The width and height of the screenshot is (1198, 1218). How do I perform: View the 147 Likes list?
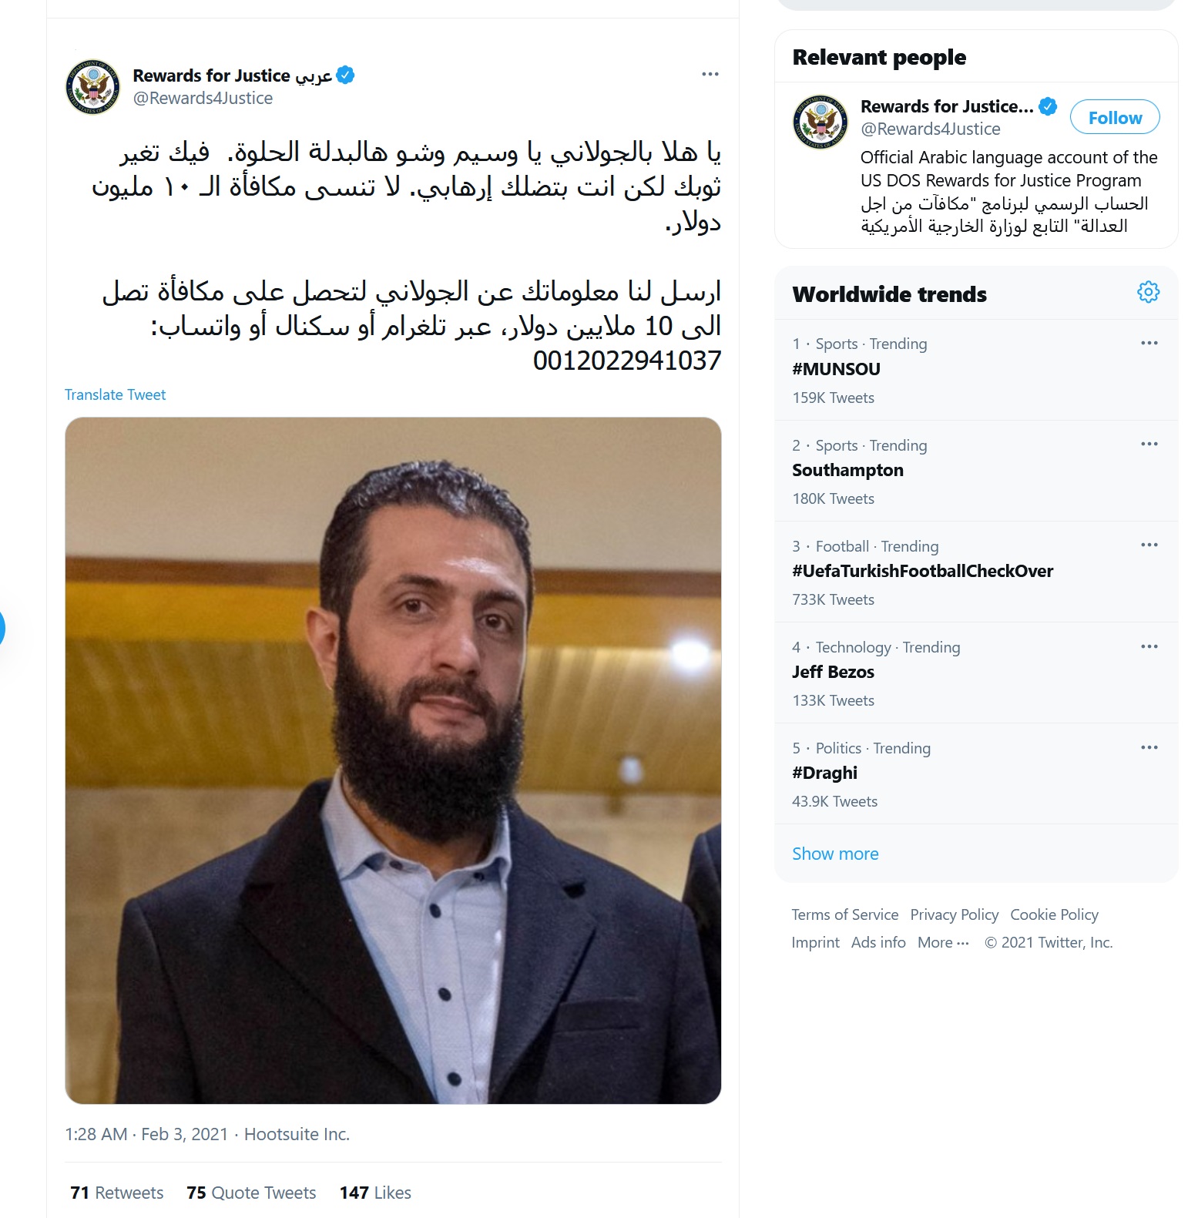click(x=375, y=1193)
